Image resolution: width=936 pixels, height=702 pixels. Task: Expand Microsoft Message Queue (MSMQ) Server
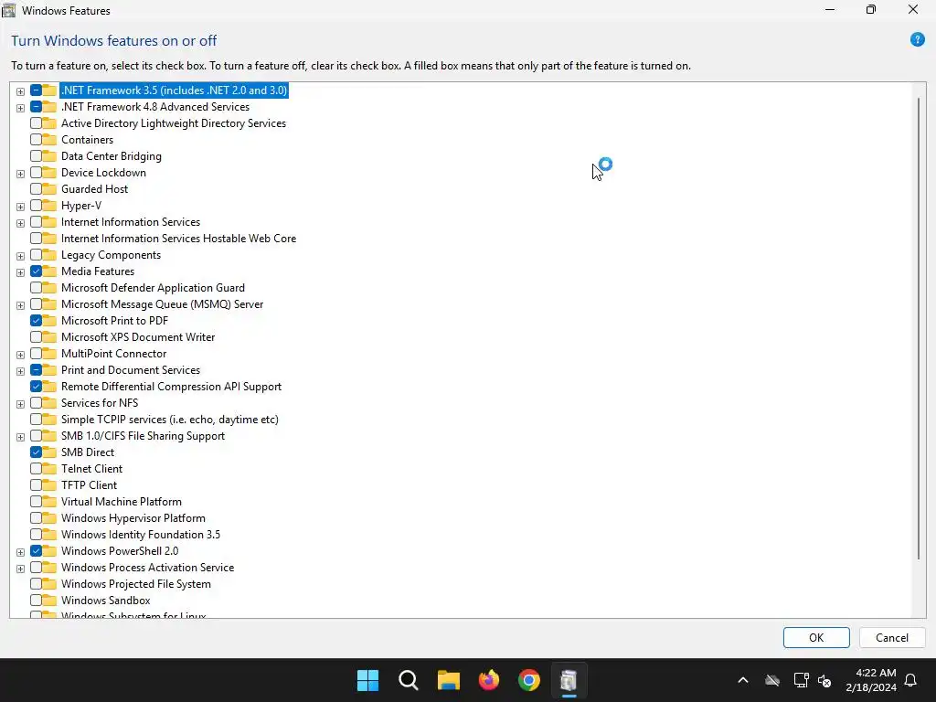(x=20, y=305)
